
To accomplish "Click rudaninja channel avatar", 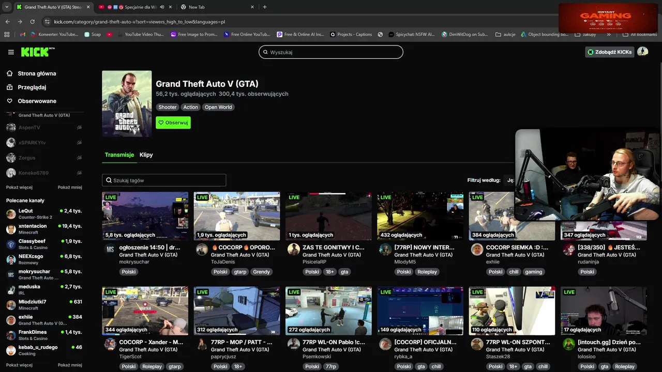I will click(569, 250).
